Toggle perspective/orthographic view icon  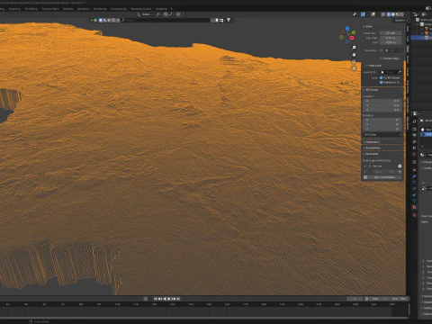(354, 68)
